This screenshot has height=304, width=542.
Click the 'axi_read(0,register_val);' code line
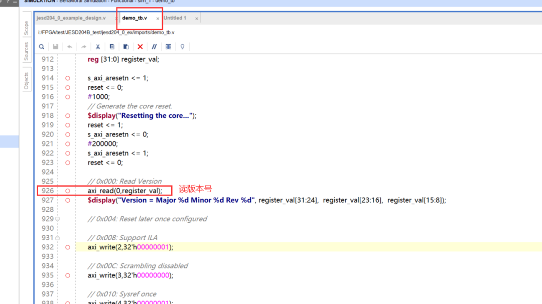tap(125, 191)
